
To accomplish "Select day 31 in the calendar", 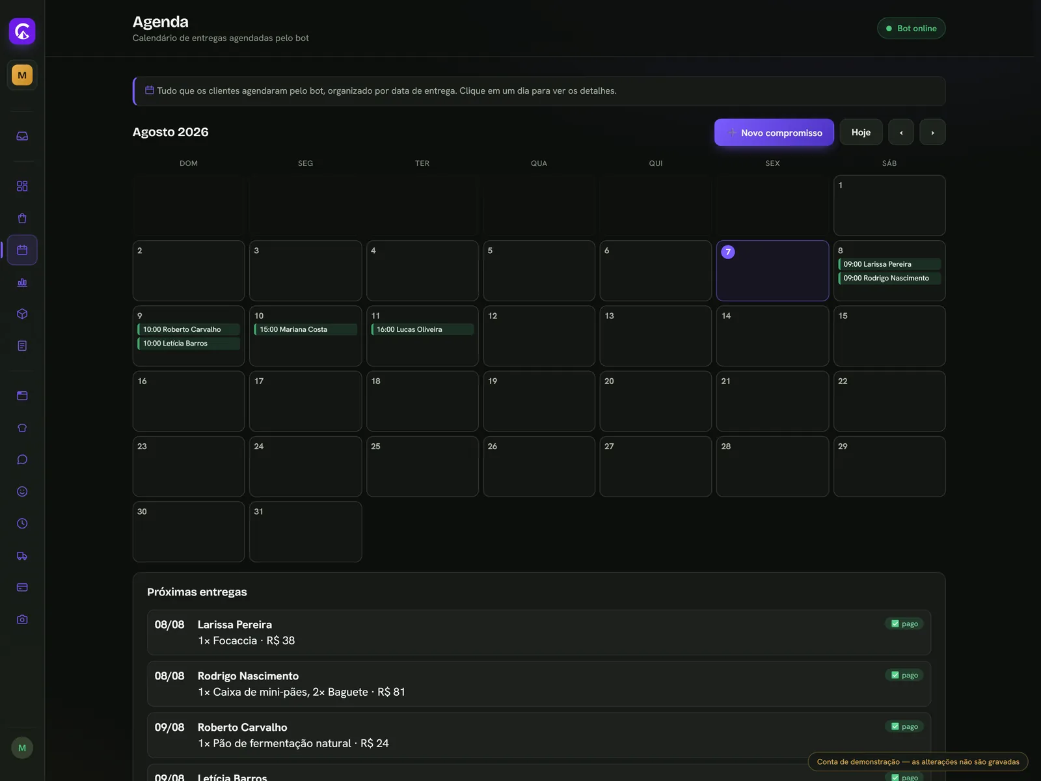I will [306, 532].
